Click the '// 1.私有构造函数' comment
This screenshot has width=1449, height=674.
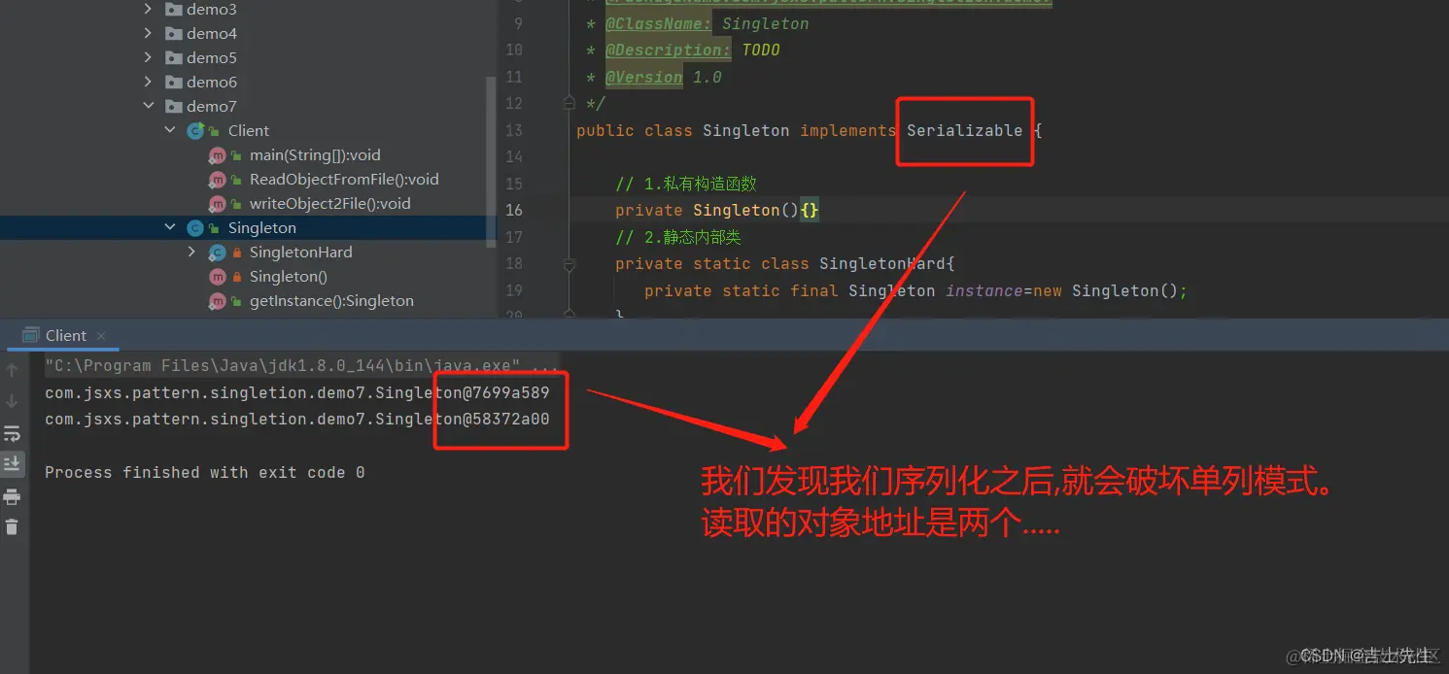[x=686, y=184]
